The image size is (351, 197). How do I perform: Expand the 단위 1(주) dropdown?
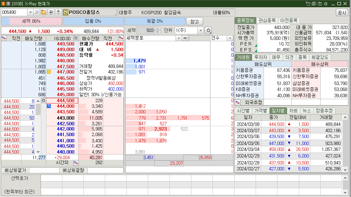201,30
